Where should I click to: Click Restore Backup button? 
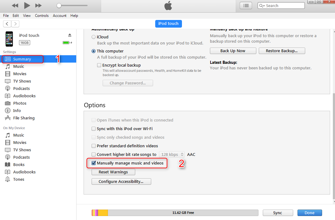pyautogui.click(x=282, y=51)
